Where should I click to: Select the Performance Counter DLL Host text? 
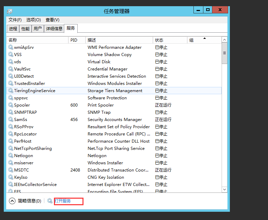pyautogui.click(x=119, y=141)
